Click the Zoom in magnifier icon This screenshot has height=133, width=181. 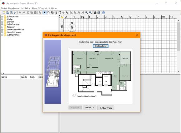point(86,12)
